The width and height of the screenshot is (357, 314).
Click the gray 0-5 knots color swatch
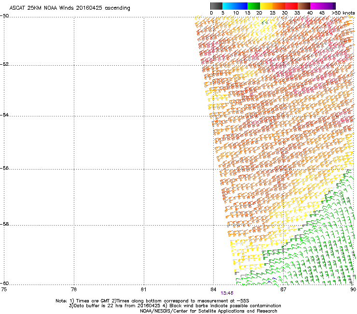pos(216,6)
